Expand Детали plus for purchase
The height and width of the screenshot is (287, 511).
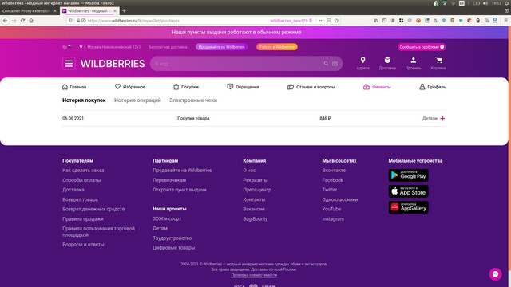[x=442, y=119]
